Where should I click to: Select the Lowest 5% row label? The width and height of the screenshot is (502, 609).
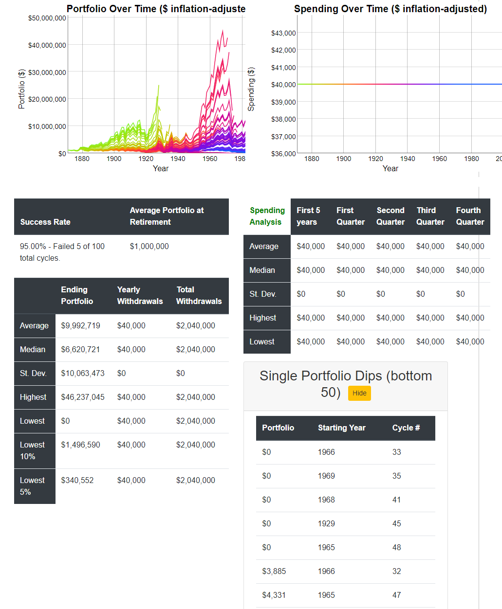32,486
